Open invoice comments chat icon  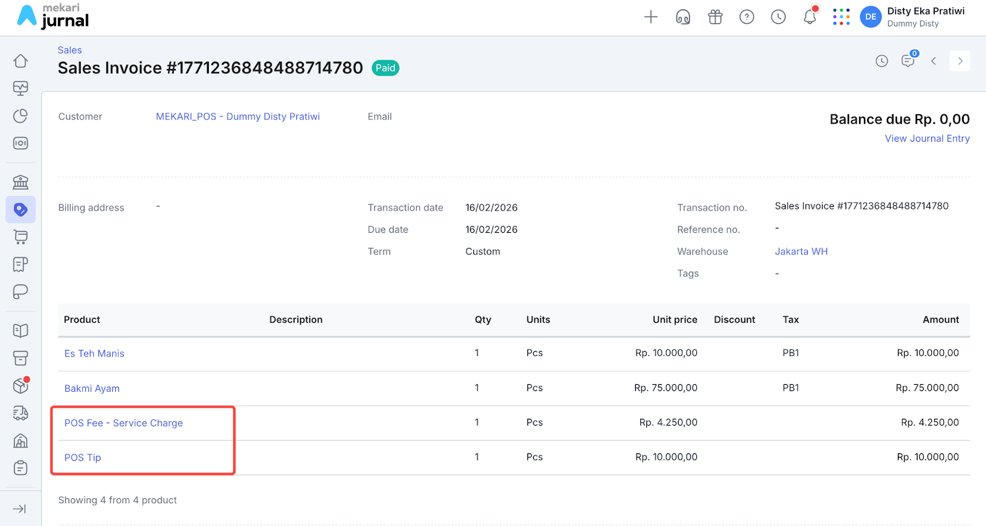(x=908, y=61)
